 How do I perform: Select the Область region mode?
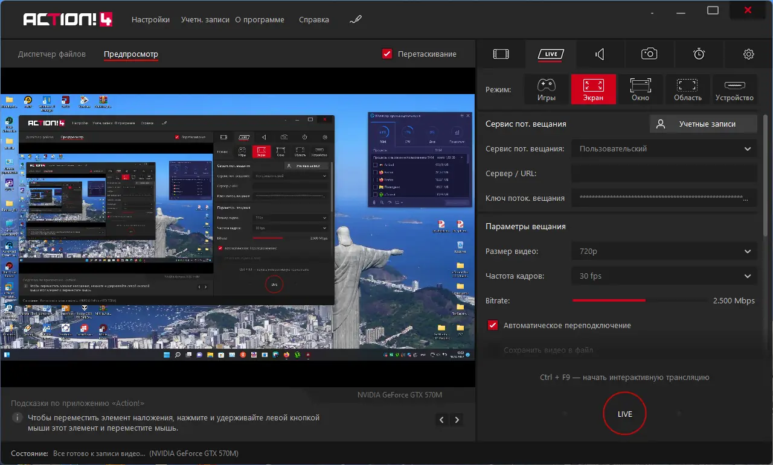pyautogui.click(x=687, y=89)
